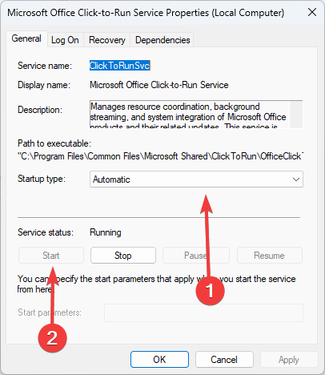Click the Resume service button

tap(269, 256)
